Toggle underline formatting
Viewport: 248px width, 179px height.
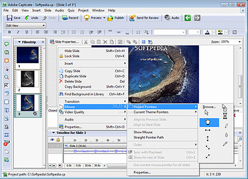click(27, 32)
